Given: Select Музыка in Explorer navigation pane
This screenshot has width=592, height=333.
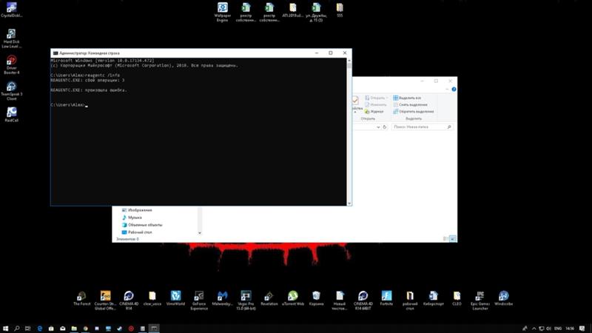Looking at the screenshot, I should pyautogui.click(x=132, y=218).
